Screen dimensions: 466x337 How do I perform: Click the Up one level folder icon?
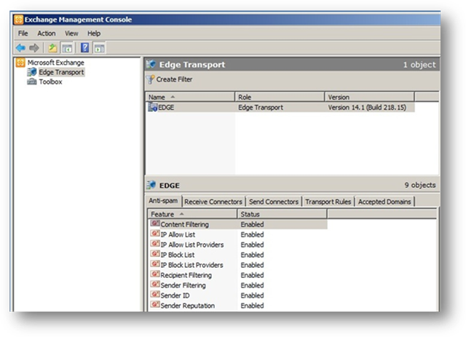[x=52, y=48]
